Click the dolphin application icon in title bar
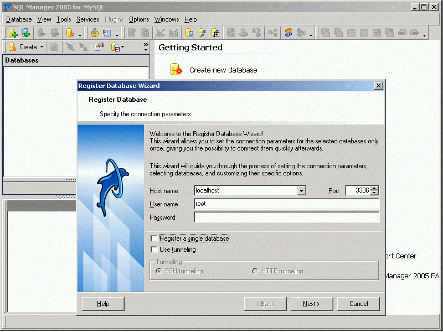The image size is (443, 332). (x=7, y=7)
